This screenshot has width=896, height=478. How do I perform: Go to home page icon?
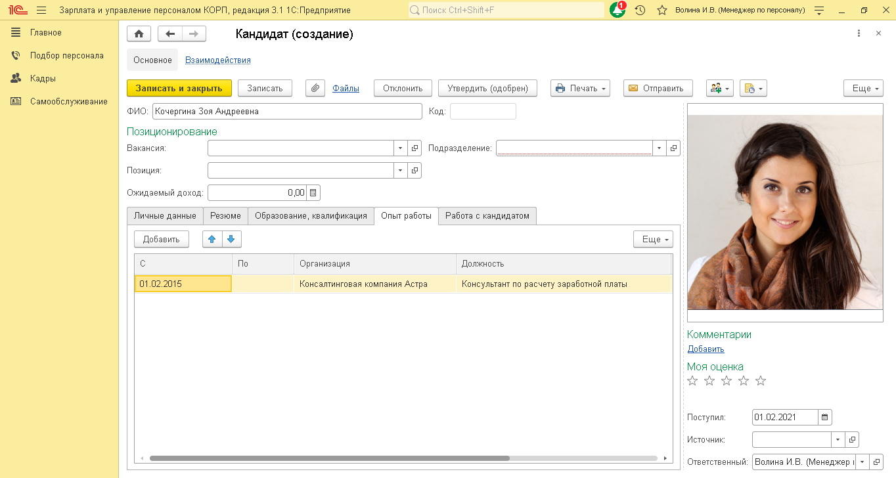[x=139, y=34]
